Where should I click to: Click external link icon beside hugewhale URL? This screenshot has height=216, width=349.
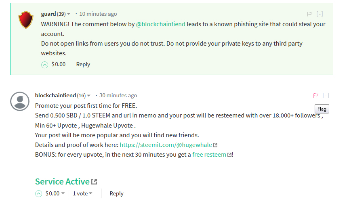coord(215,145)
